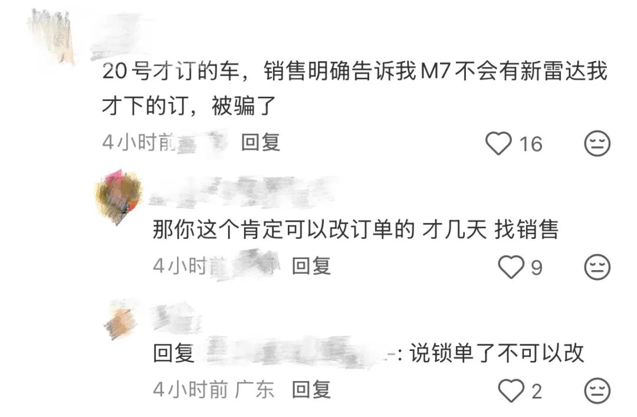637x417 pixels.
Task: Like the Guangdong reply with 2 likes
Action: [x=511, y=390]
